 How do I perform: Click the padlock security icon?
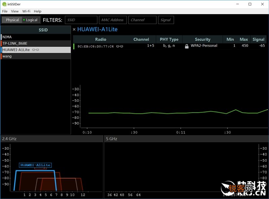pos(187,46)
